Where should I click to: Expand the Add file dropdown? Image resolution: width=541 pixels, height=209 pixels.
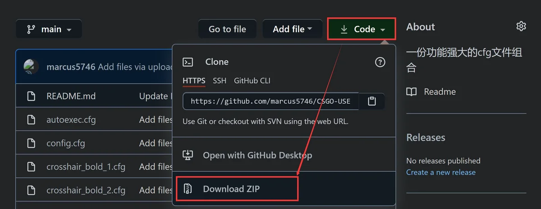(x=293, y=29)
